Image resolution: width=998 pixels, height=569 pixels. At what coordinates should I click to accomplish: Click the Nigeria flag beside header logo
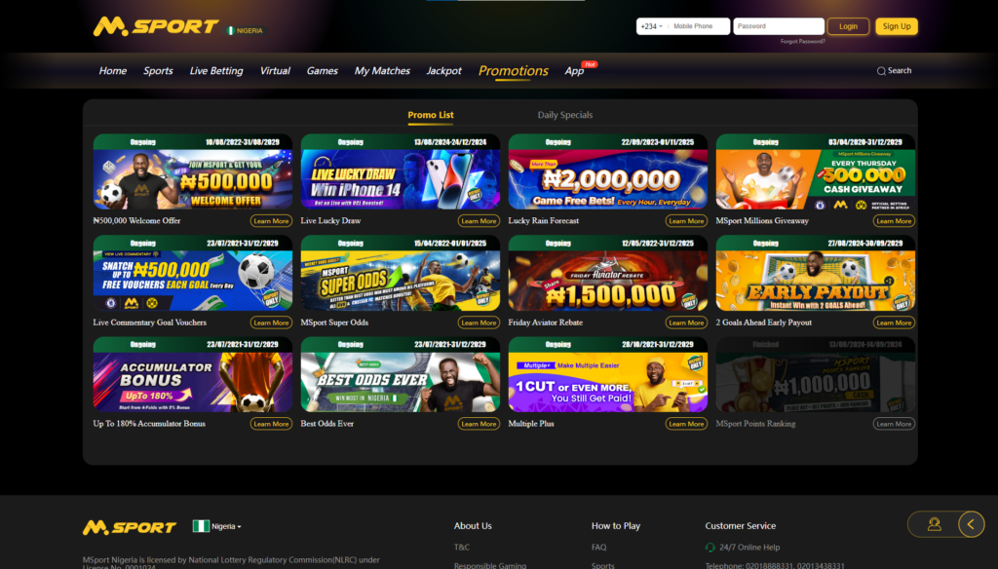pos(230,30)
